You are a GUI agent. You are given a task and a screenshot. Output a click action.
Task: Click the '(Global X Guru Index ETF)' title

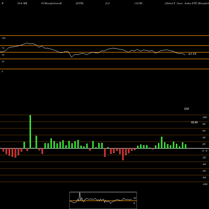point(181,3)
